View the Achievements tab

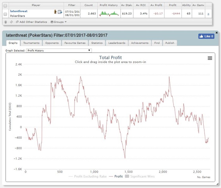pos(140,43)
